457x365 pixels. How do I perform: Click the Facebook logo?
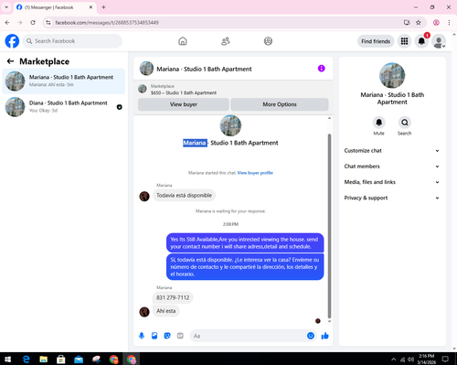12,41
